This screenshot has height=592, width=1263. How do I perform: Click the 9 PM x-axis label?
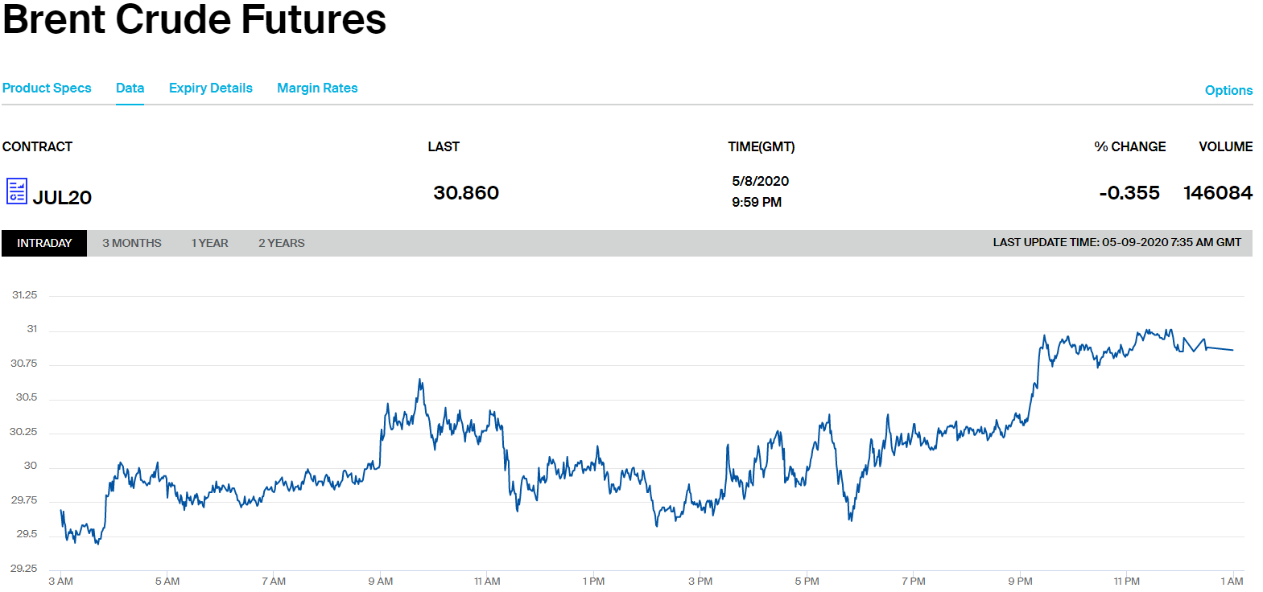[1020, 581]
